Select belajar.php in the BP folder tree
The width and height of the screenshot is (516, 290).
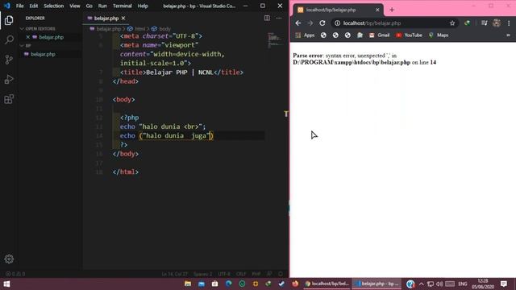tap(43, 54)
